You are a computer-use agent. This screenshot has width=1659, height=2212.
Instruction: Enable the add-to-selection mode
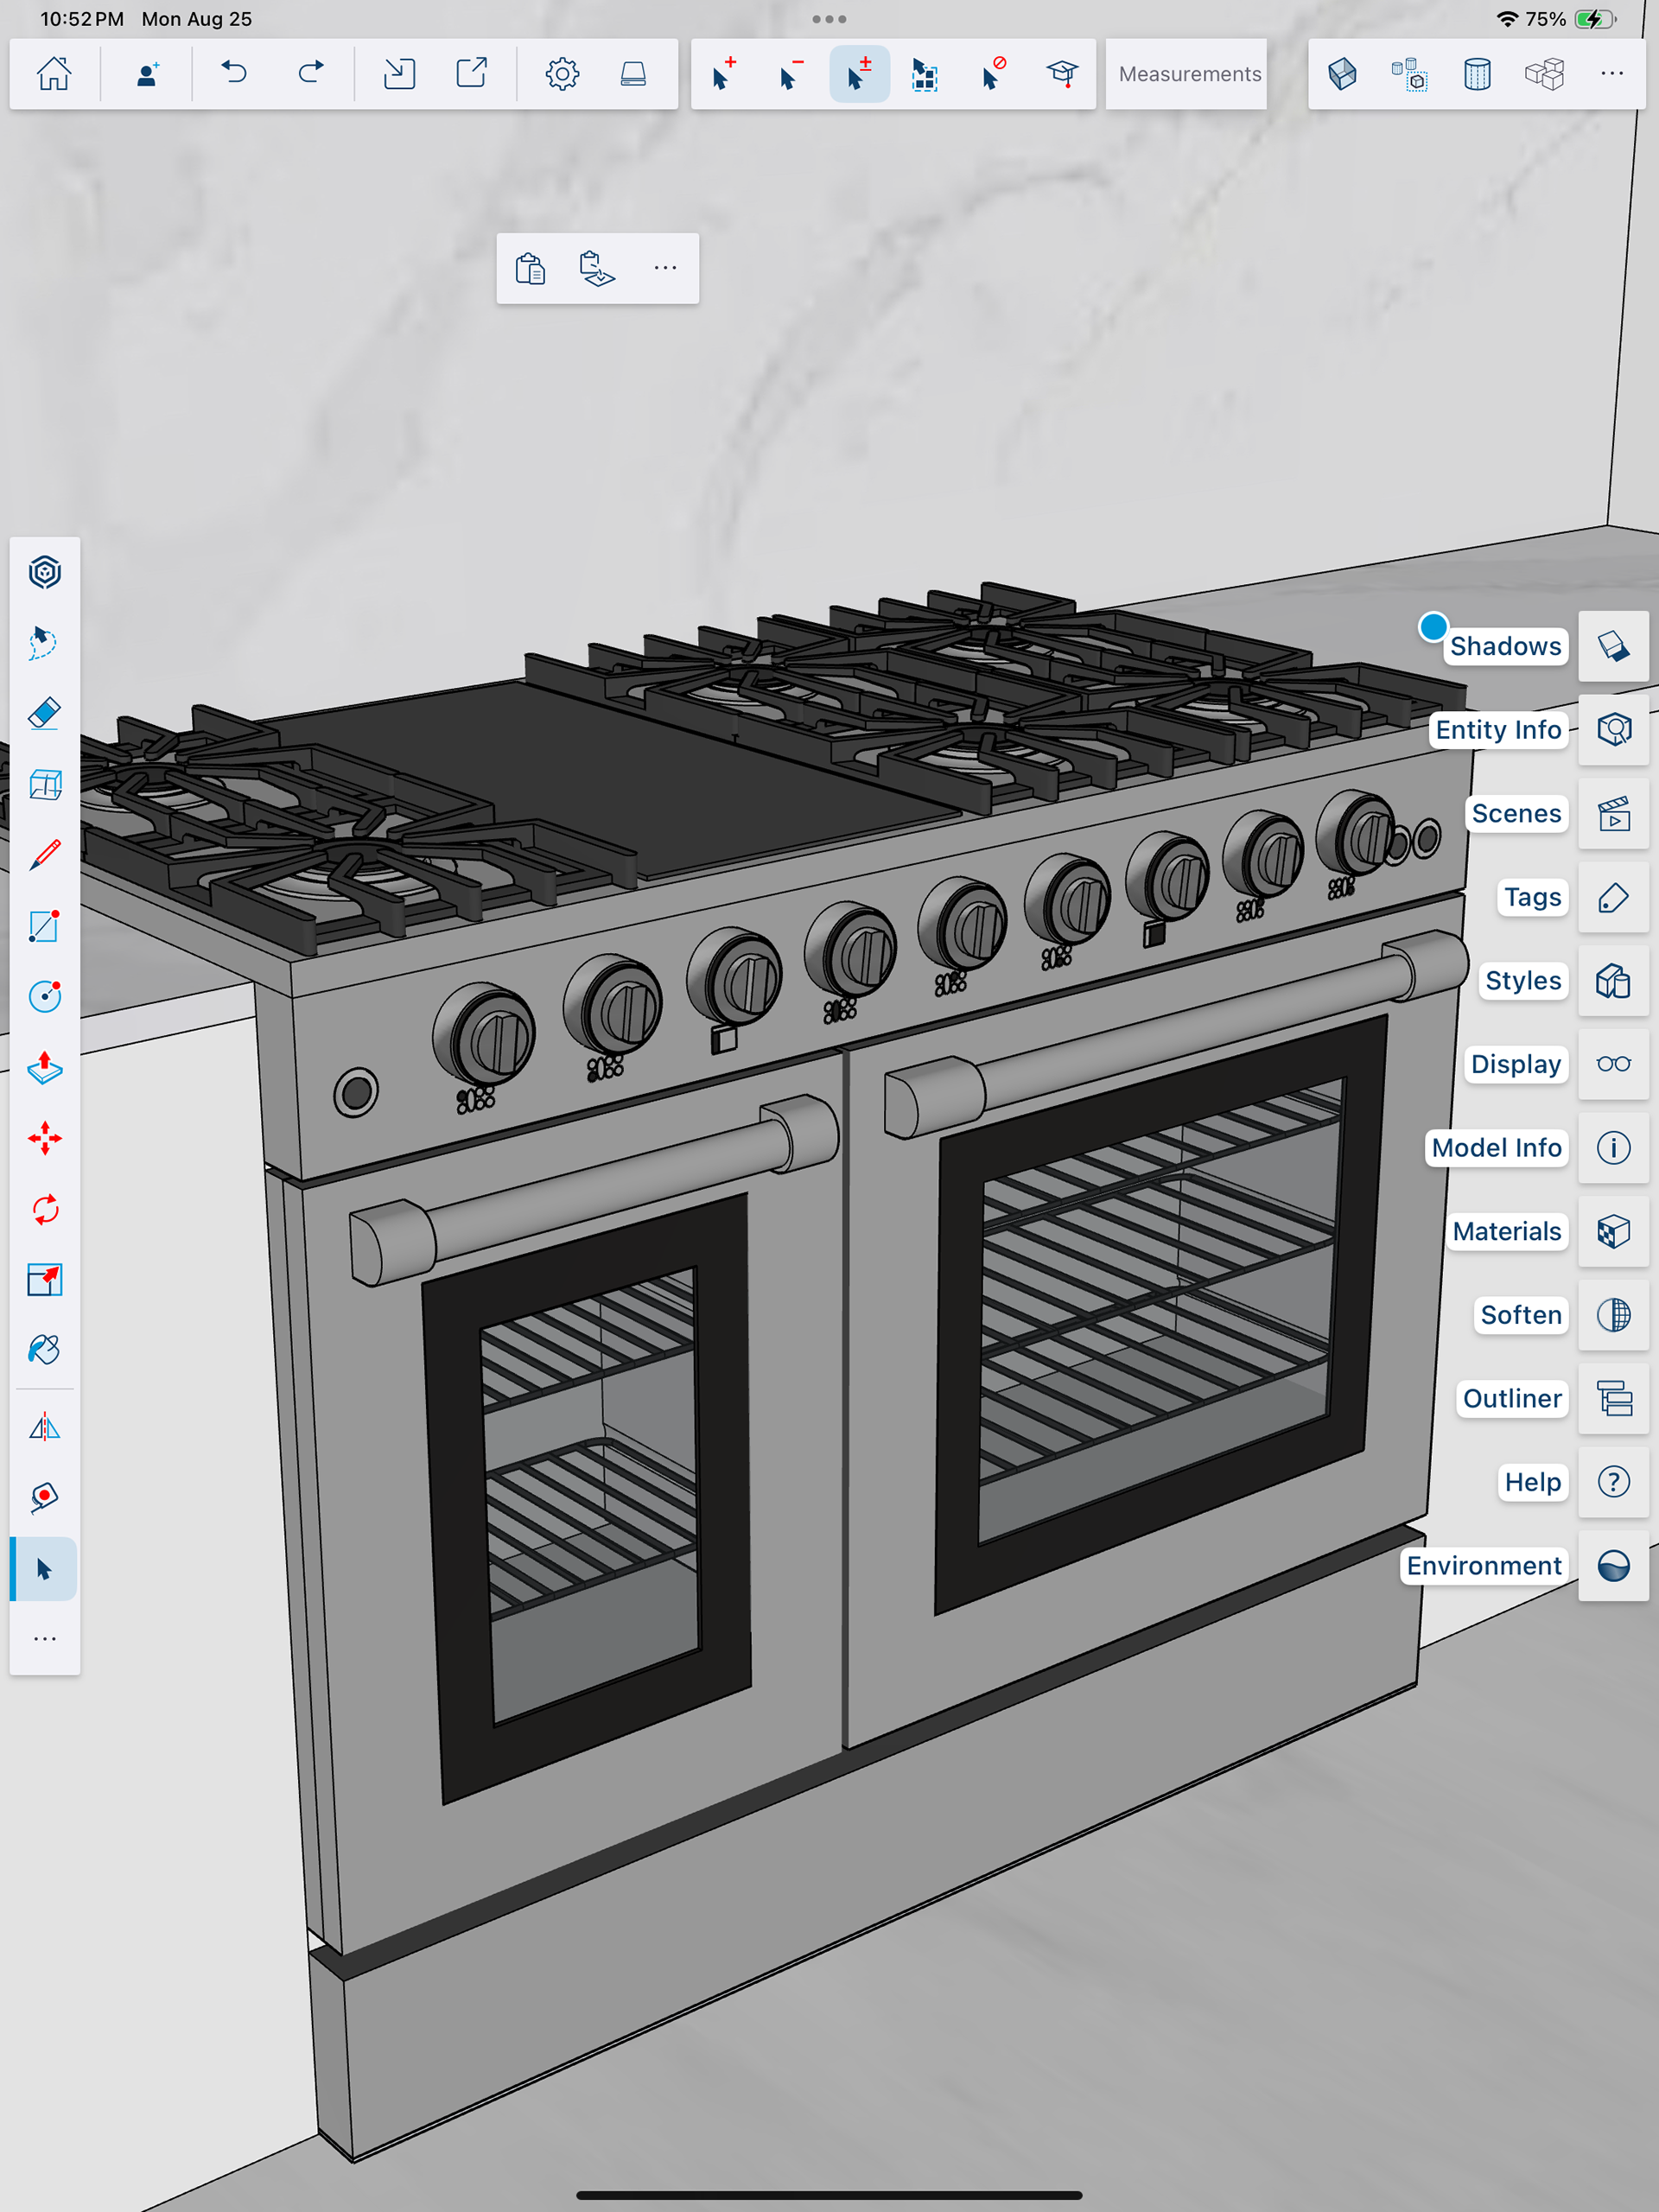[723, 74]
